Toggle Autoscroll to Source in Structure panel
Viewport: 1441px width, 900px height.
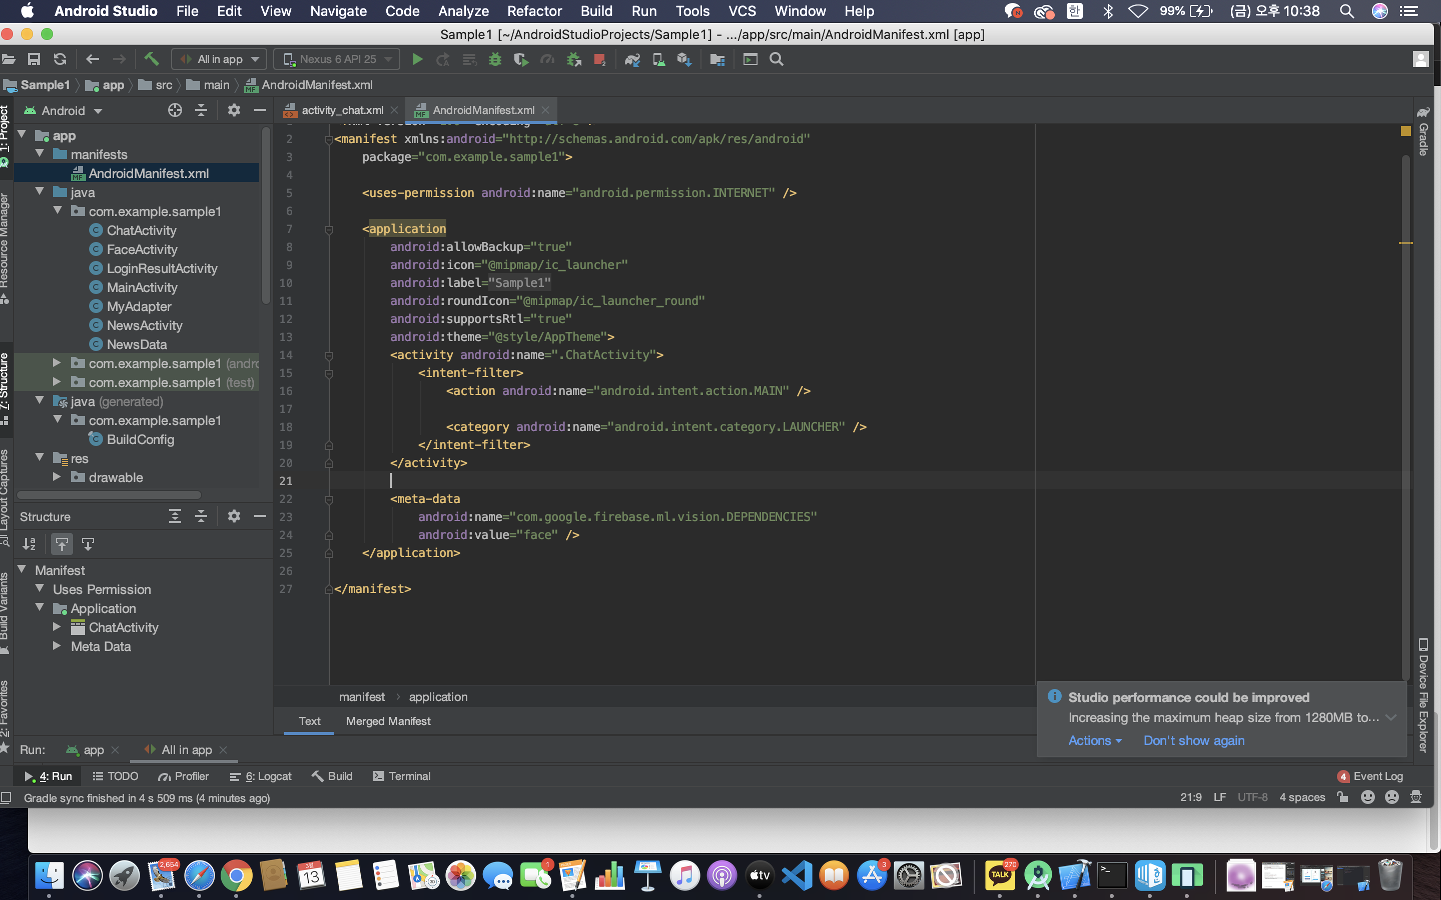pos(62,543)
